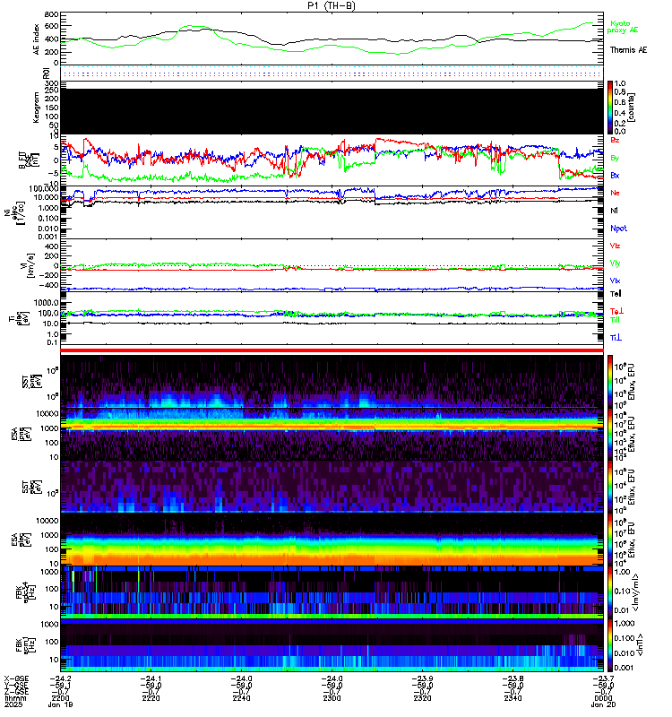Click the red Bz legend label

(615, 140)
